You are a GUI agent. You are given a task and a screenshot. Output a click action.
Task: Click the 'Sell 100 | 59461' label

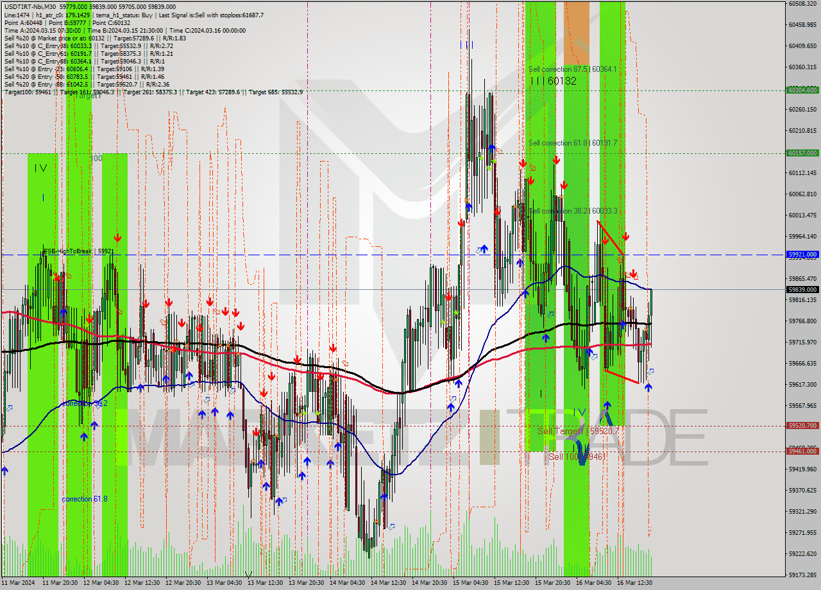click(x=577, y=457)
